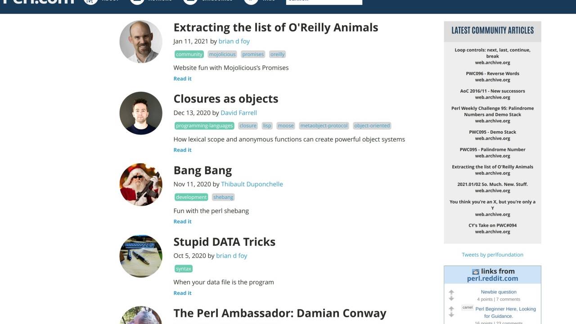576x324 pixels.
Task: Open "Closures as objects" article title
Action: (226, 99)
